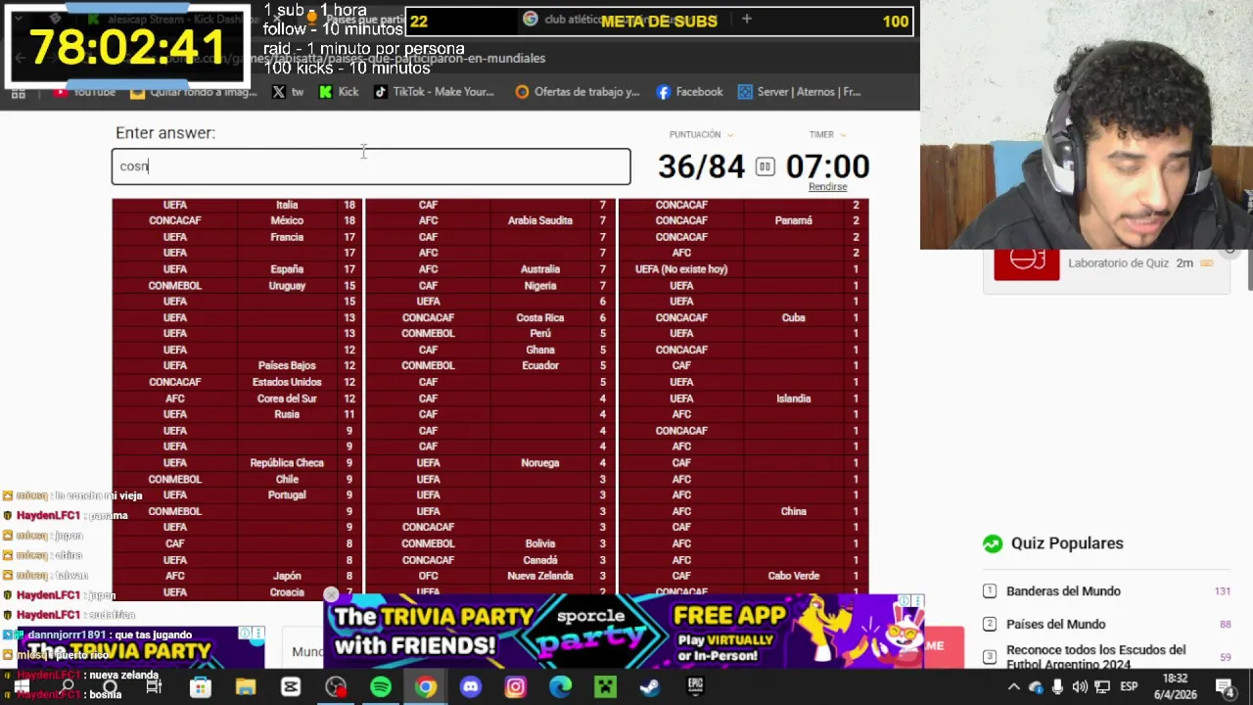
Task: Click the 'Noruega' answer cell
Action: coord(540,463)
